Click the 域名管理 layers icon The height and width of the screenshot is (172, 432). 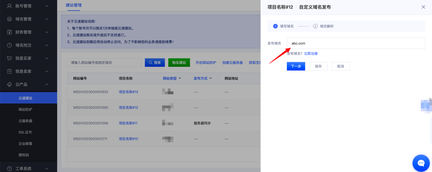pos(10,19)
